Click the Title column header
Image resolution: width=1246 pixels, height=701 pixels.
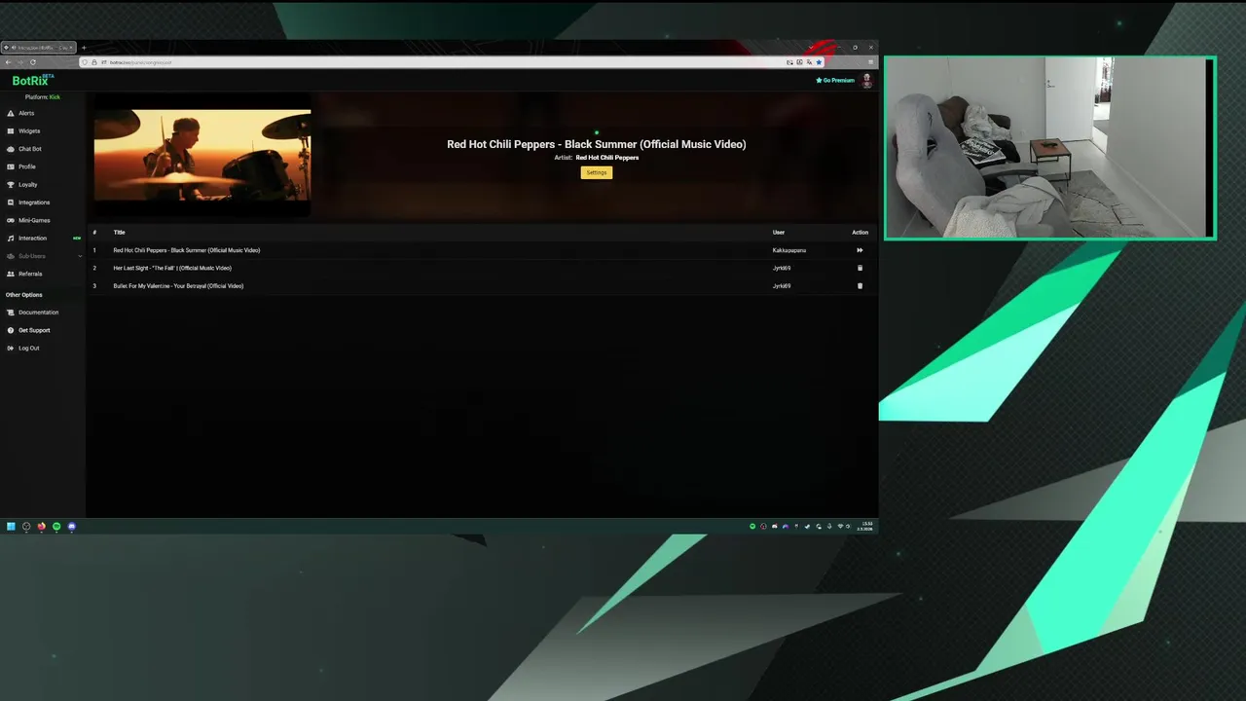coord(119,233)
